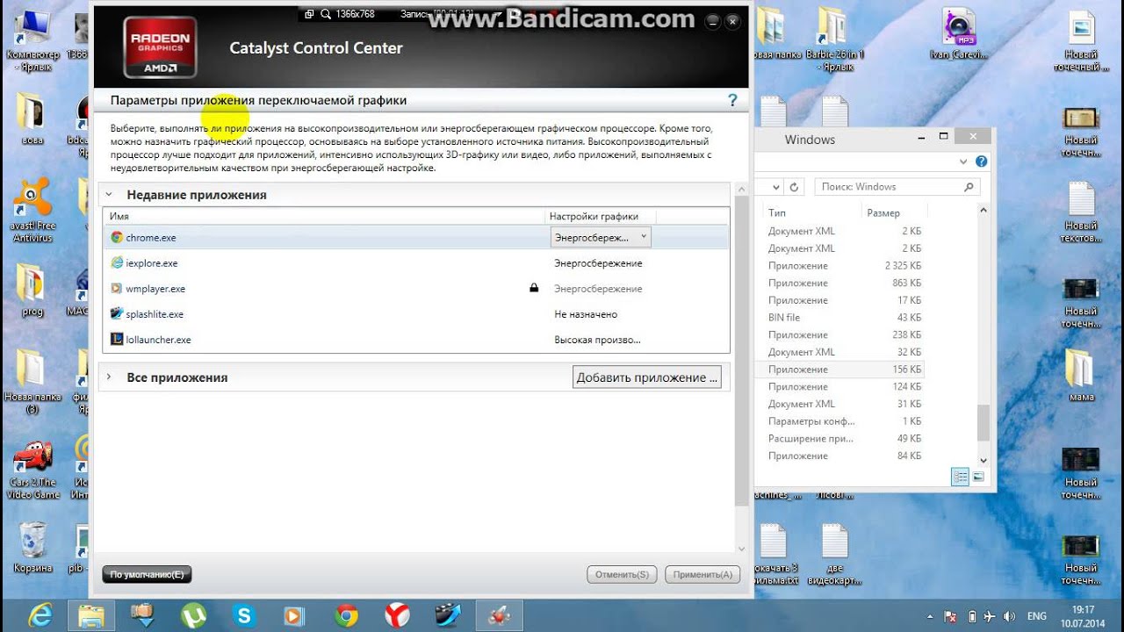Click help icon in Windows explorer window
This screenshot has width=1124, height=632.
pyautogui.click(x=982, y=162)
